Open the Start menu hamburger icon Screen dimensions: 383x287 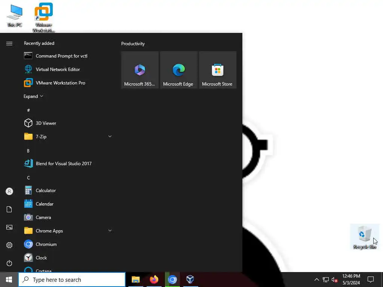9,43
